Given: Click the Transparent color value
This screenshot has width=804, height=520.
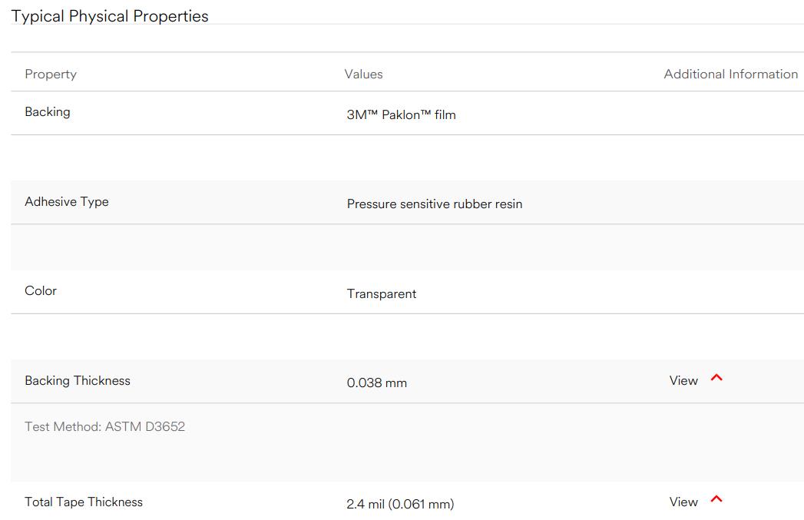Looking at the screenshot, I should pos(382,294).
